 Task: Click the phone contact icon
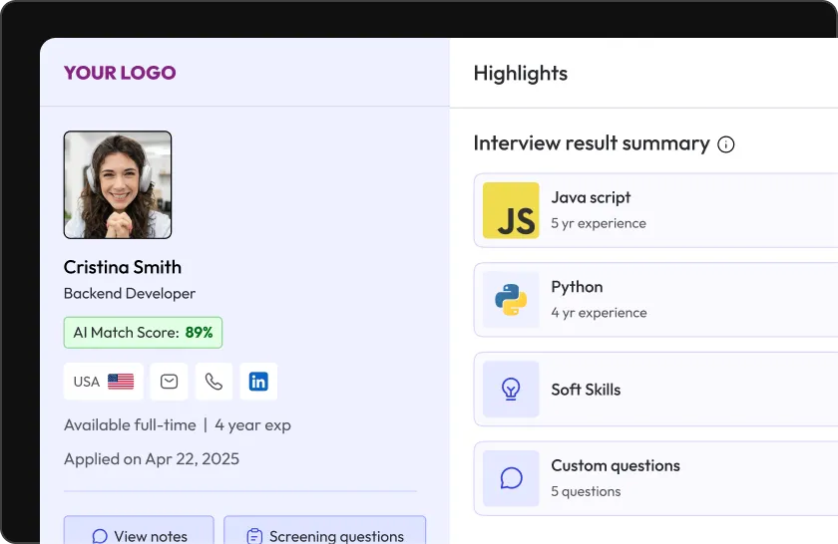click(213, 382)
